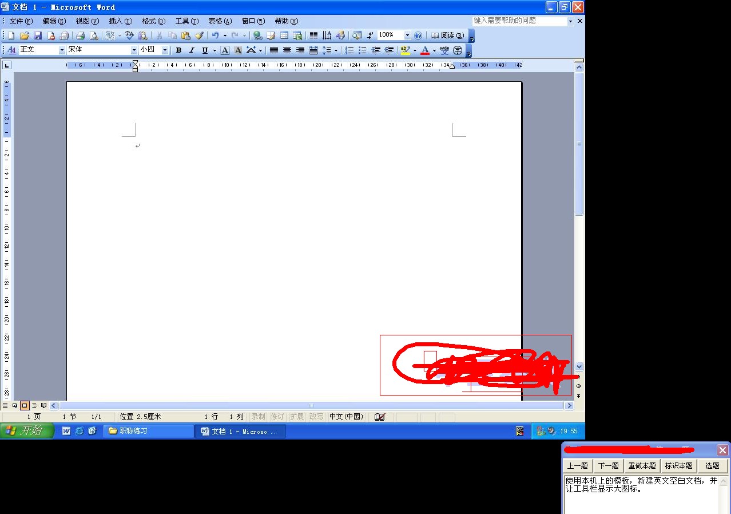Insert hyperlink globe icon
The height and width of the screenshot is (514, 731).
point(257,35)
